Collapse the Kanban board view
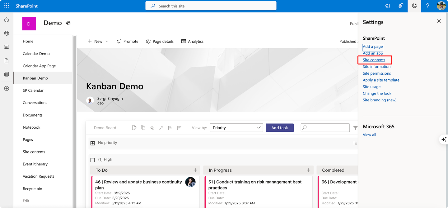448x208 pixels. click(161, 128)
